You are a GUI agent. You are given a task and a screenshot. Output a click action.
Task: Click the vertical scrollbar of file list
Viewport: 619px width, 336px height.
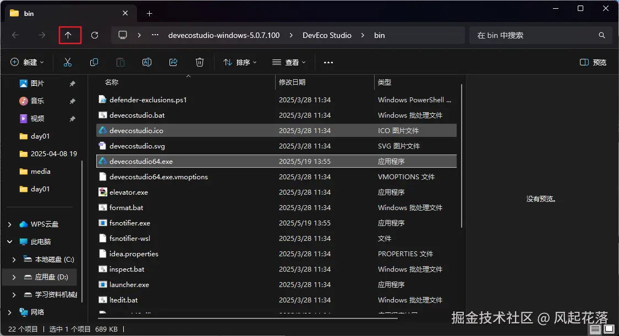pyautogui.click(x=461, y=156)
